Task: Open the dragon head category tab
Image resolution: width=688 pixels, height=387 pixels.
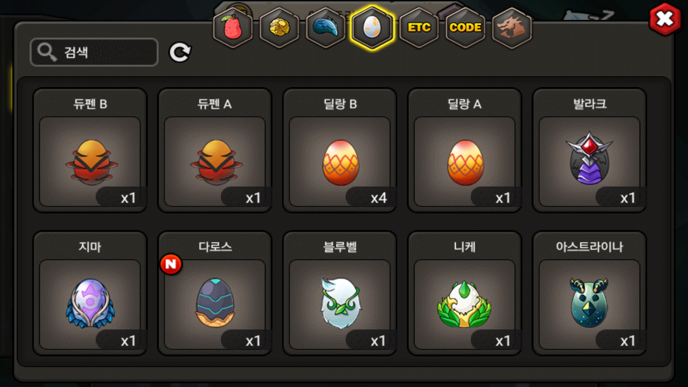Action: point(511,27)
